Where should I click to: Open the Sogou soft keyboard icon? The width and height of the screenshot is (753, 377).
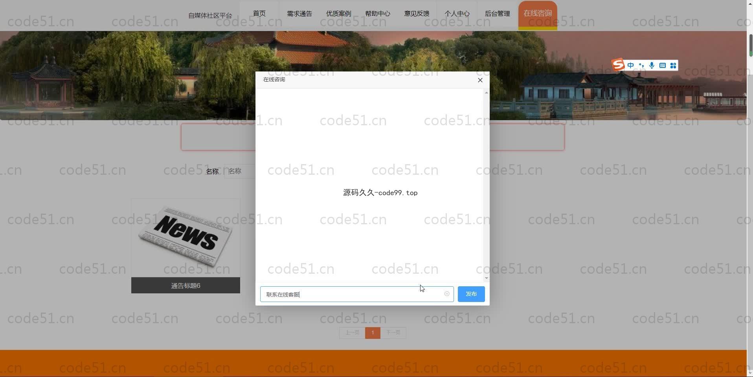click(663, 66)
